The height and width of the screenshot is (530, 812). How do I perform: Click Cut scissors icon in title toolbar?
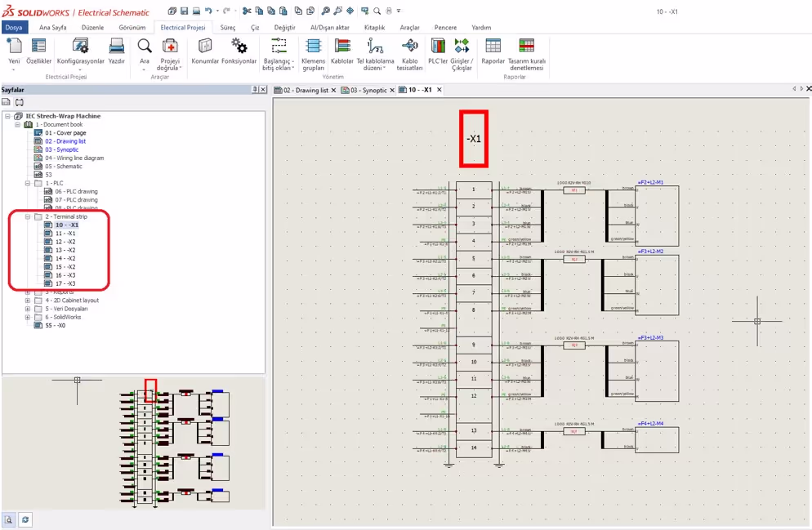(x=247, y=11)
